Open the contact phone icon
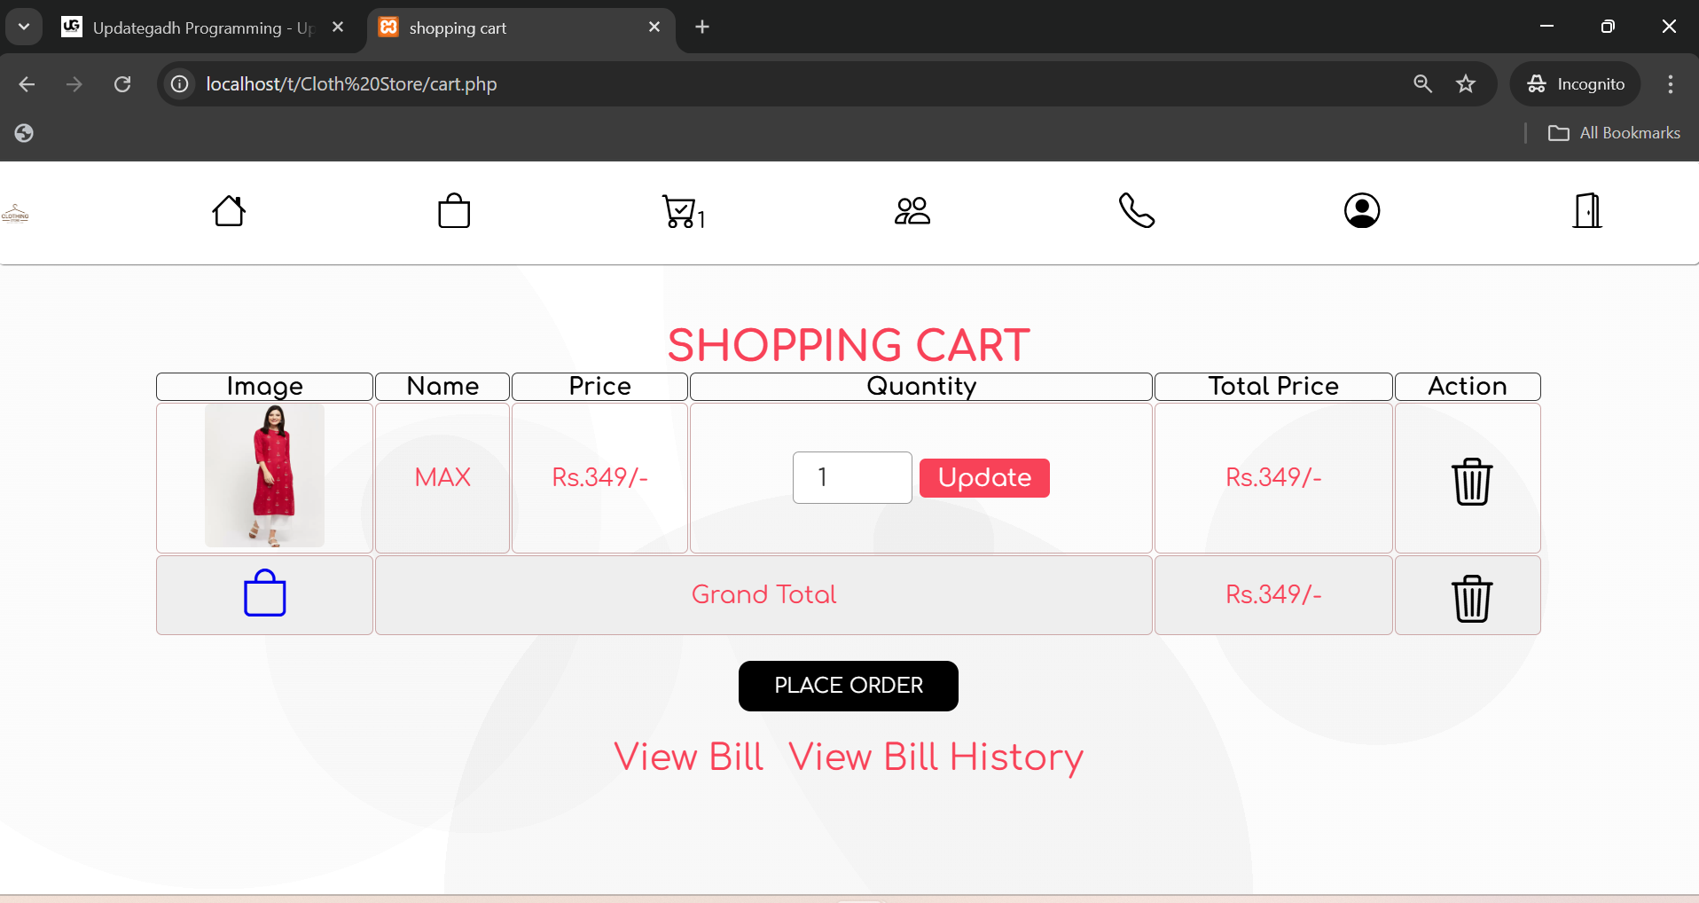1699x903 pixels. pos(1137,211)
